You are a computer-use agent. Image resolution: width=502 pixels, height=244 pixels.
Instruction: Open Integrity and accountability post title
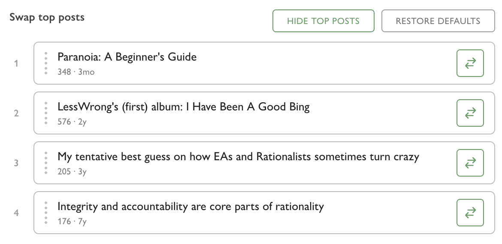point(191,207)
